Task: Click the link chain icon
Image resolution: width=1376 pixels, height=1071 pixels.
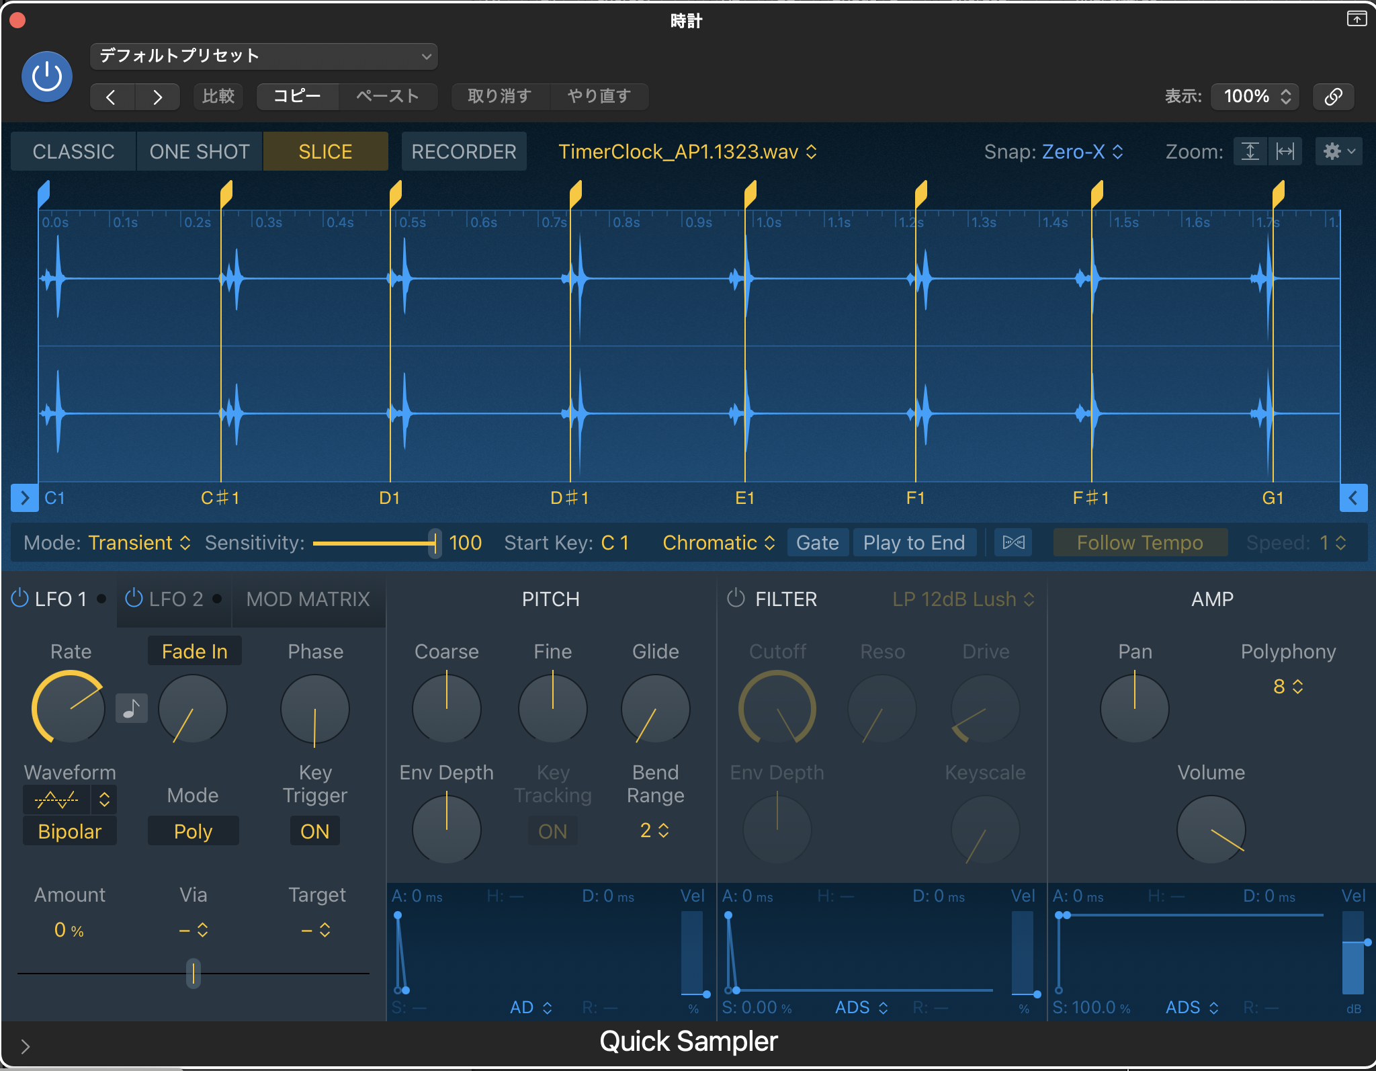Action: pos(1334,97)
